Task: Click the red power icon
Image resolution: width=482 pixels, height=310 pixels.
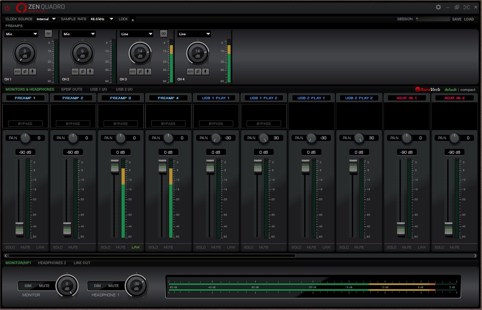Action: [7, 8]
